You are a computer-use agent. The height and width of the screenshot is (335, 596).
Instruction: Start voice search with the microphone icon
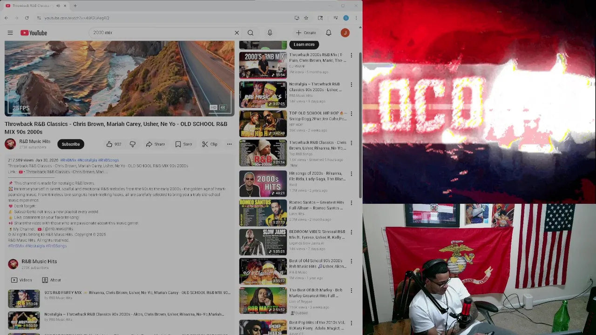[270, 33]
